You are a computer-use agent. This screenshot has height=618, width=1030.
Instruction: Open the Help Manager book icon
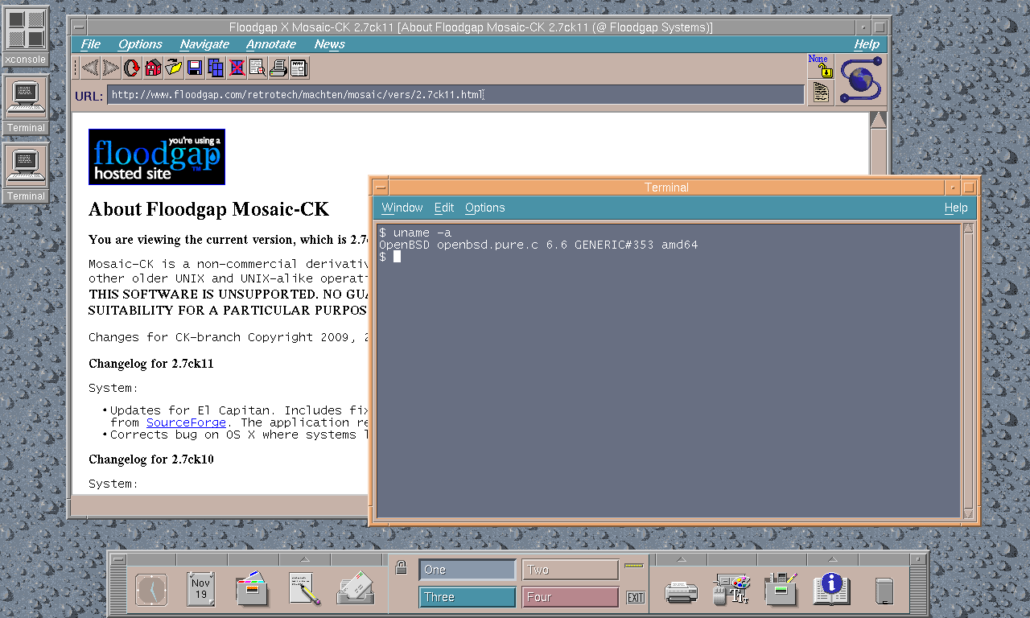pos(831,590)
